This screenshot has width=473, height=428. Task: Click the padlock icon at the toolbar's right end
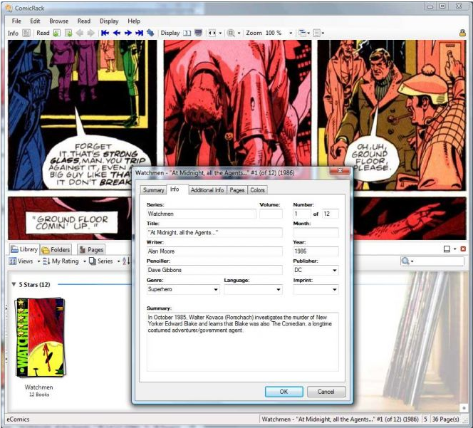tap(462, 33)
